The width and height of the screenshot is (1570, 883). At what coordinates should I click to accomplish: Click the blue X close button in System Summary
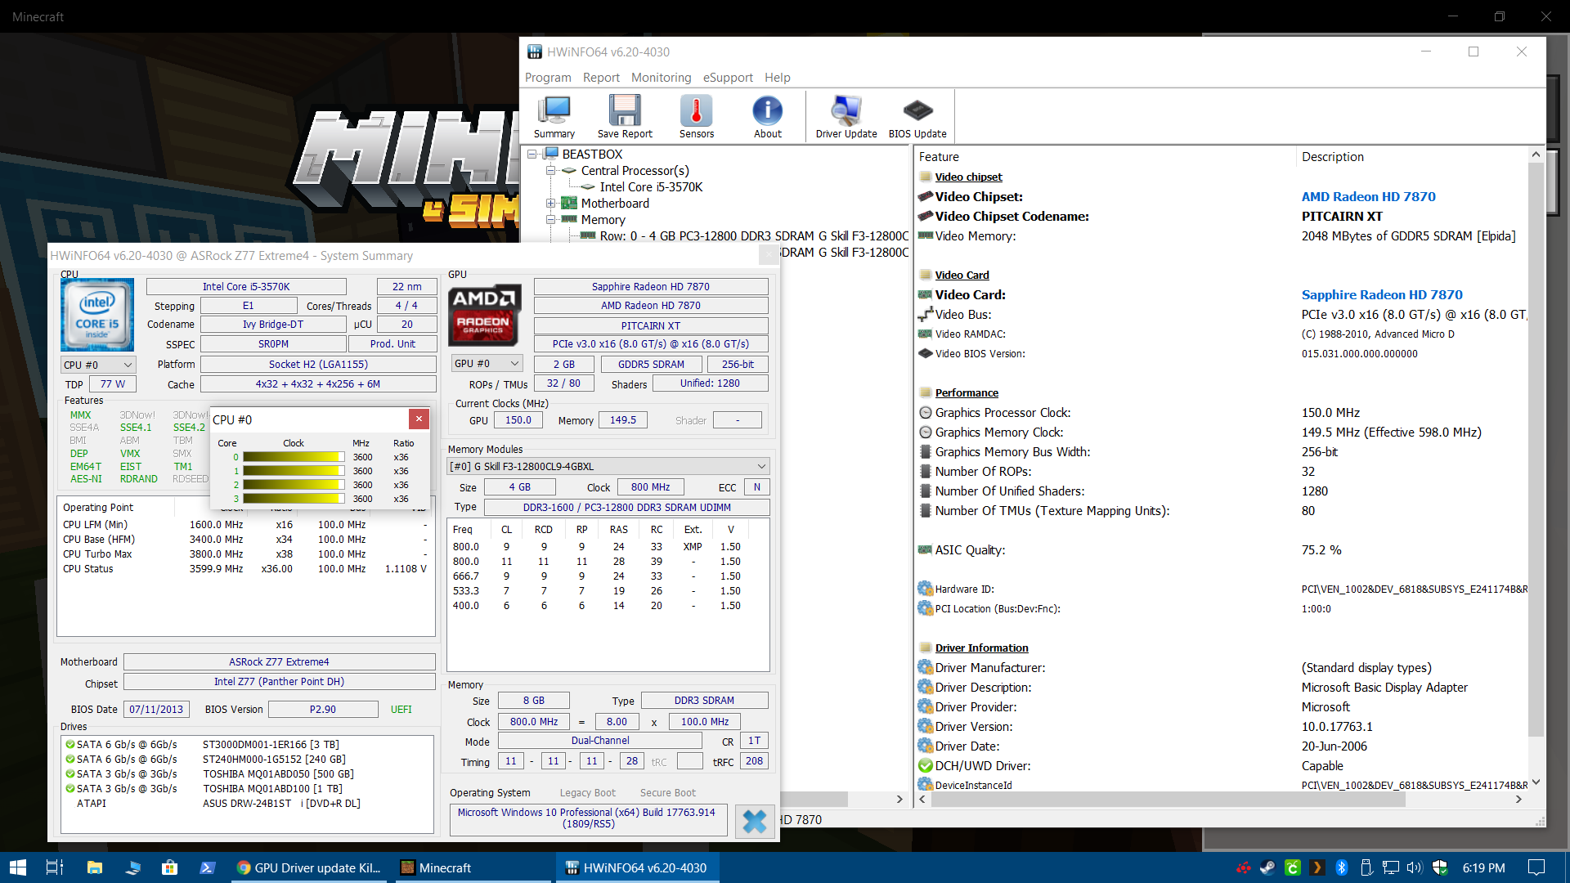tap(754, 821)
